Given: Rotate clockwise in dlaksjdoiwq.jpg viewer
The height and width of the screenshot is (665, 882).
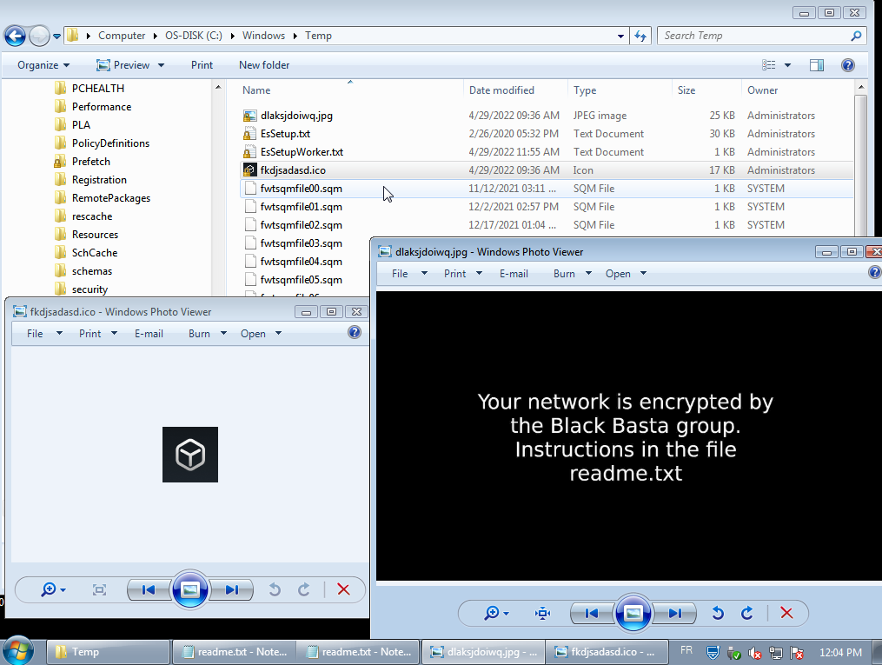Looking at the screenshot, I should tap(747, 613).
